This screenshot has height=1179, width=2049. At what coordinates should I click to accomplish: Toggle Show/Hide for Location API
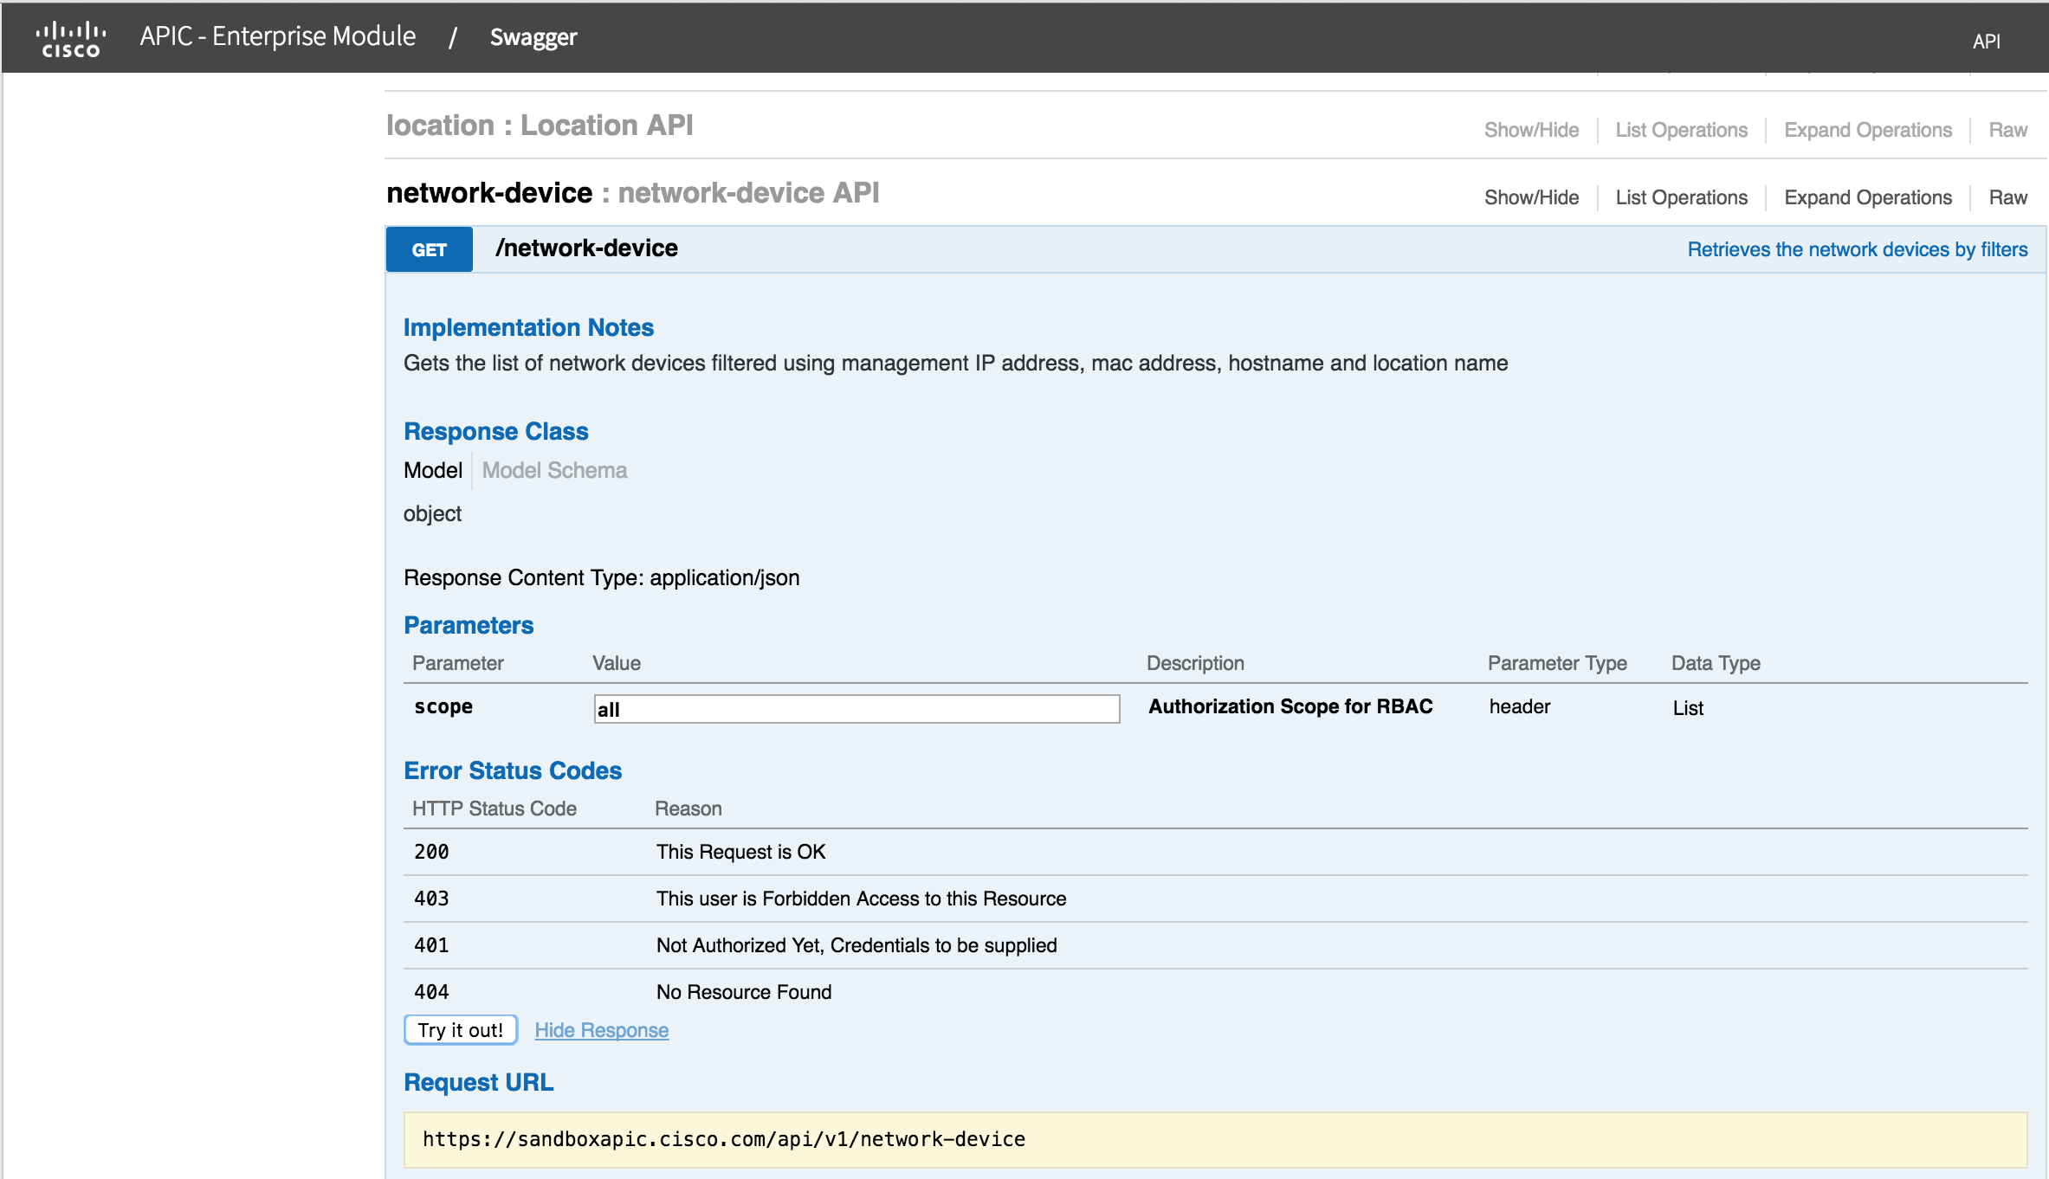[x=1531, y=130]
